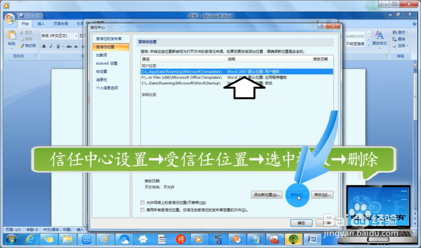This screenshot has height=248, width=421.
Task: Open the underline style dropdown arrow
Action: [64, 46]
